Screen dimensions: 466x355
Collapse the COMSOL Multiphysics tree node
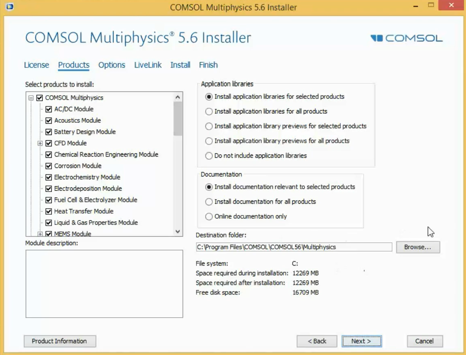(x=31, y=98)
